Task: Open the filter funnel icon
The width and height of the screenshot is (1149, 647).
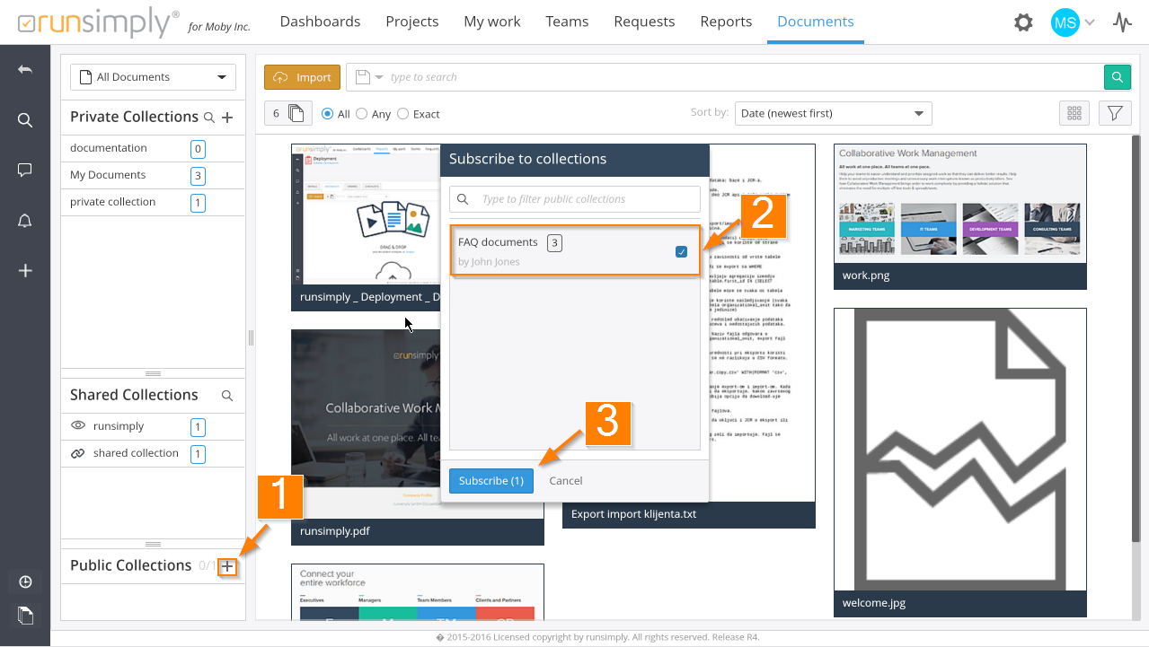Action: 1115,113
